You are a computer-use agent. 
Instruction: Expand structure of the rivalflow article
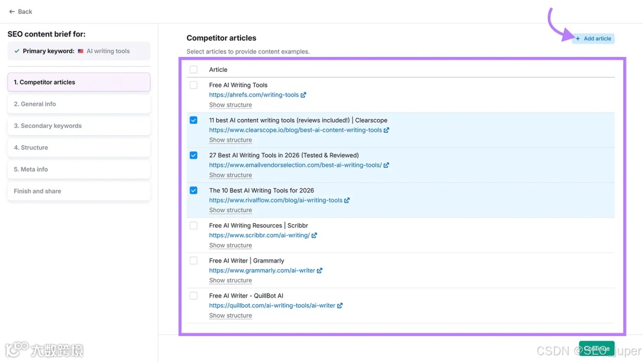pyautogui.click(x=230, y=211)
